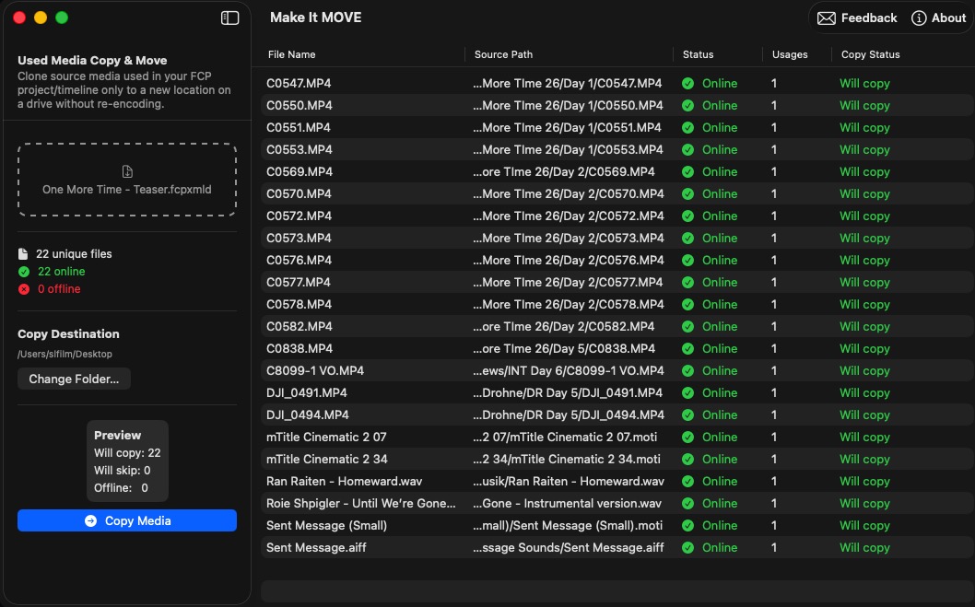The height and width of the screenshot is (607, 975).
Task: Click the Source Path column header
Action: click(504, 54)
